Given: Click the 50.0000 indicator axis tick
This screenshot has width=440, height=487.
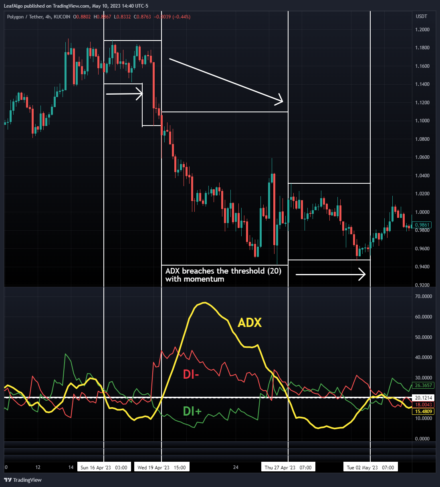Looking at the screenshot, I should tap(424, 337).
